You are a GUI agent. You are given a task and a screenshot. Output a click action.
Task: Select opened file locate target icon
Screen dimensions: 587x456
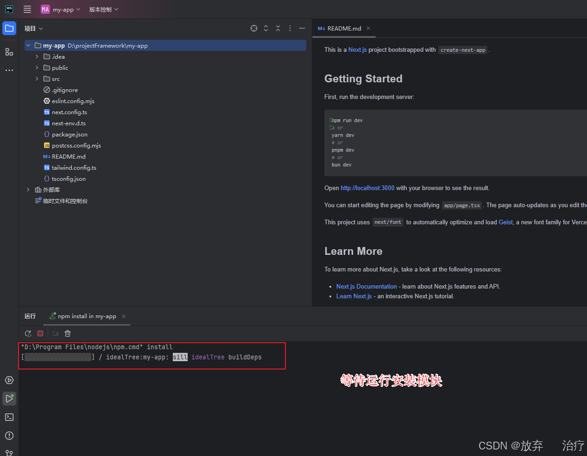(x=254, y=28)
